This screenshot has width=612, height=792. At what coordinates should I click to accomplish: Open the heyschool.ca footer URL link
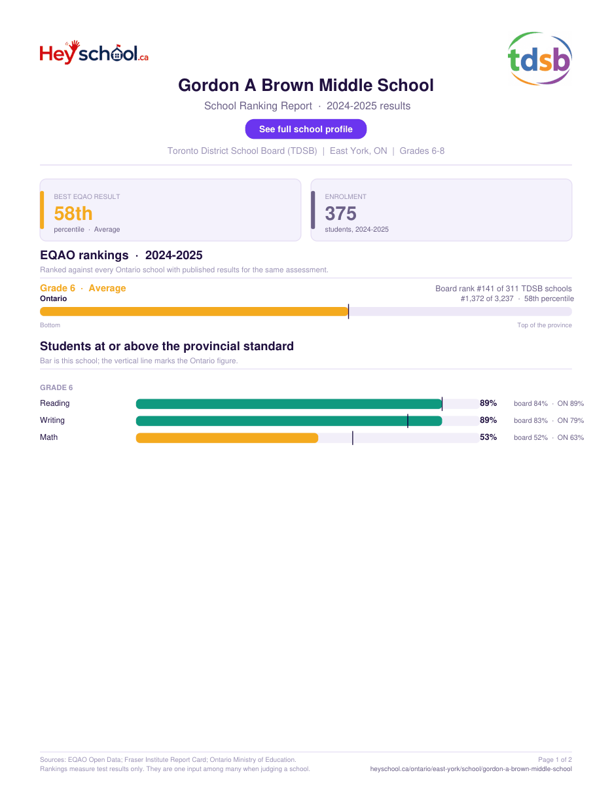point(471,769)
